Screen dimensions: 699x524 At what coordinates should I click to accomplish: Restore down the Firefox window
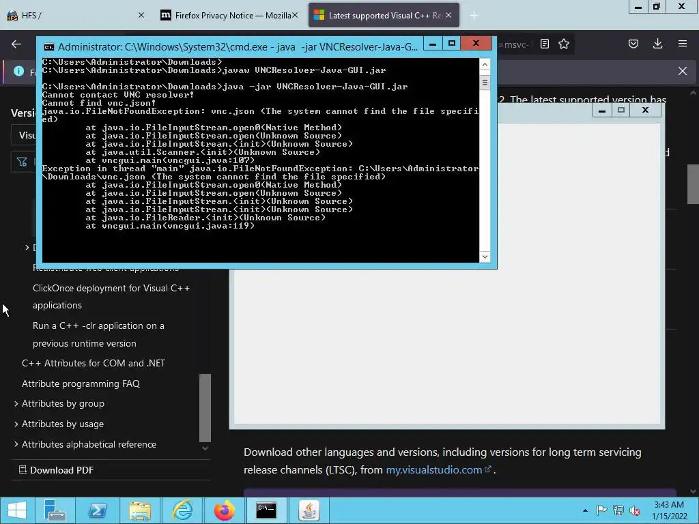[x=657, y=7]
